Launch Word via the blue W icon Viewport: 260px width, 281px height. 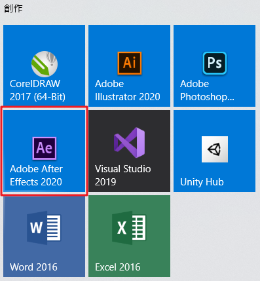[44, 228]
